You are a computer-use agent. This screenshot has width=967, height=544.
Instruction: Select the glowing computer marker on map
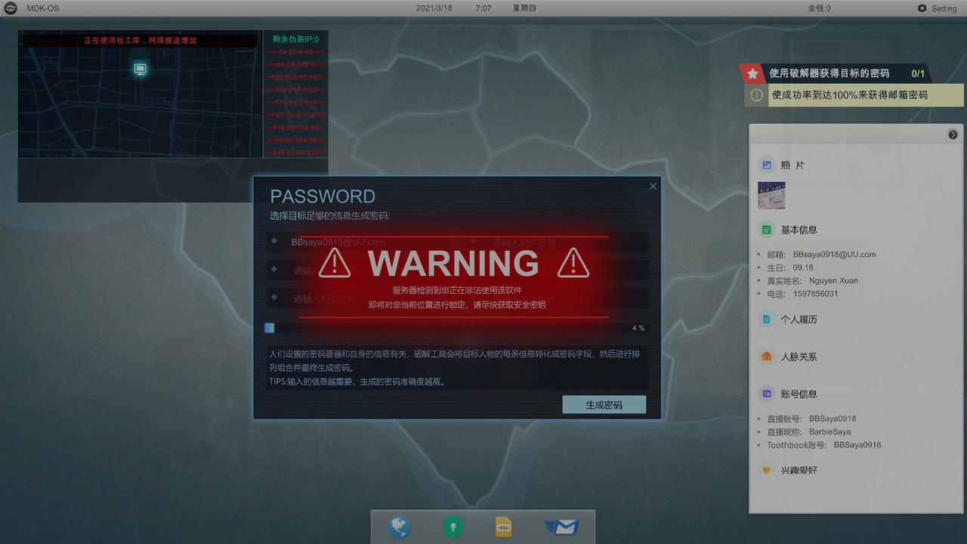click(140, 69)
